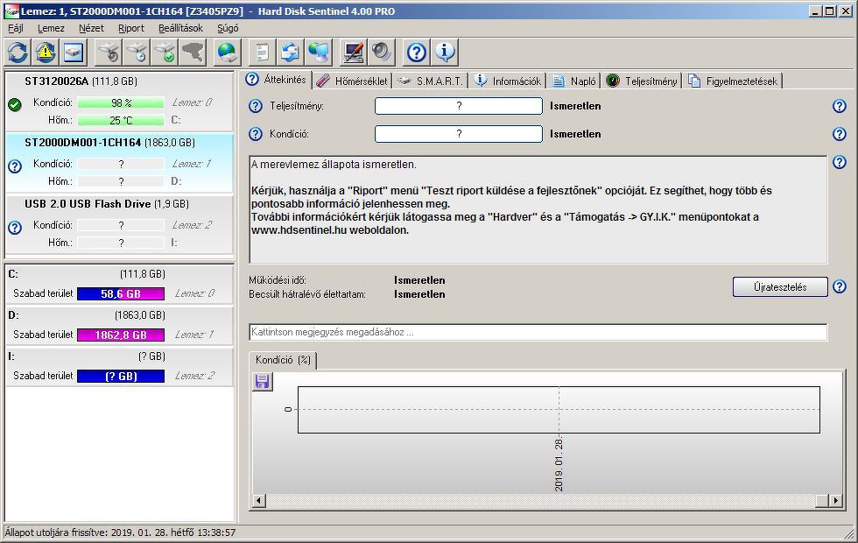Click the Kondíció unknown progress bar on overview
The image size is (858, 543).
coord(459,134)
